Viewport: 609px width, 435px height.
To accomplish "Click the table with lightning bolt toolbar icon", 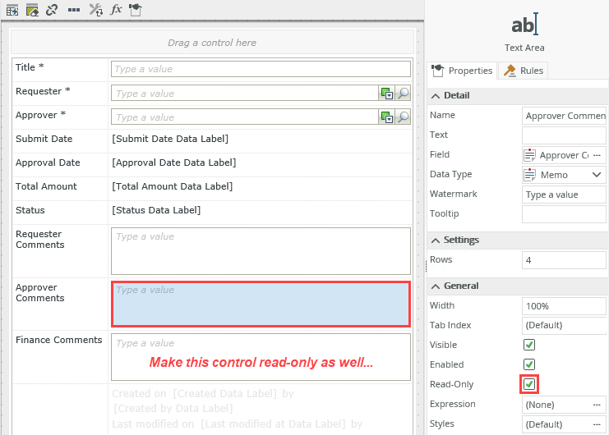I will click(x=12, y=10).
